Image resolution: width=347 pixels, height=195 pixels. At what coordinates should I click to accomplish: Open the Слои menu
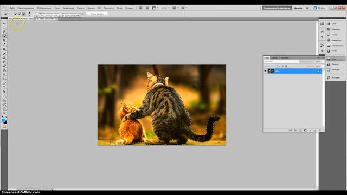pos(57,8)
